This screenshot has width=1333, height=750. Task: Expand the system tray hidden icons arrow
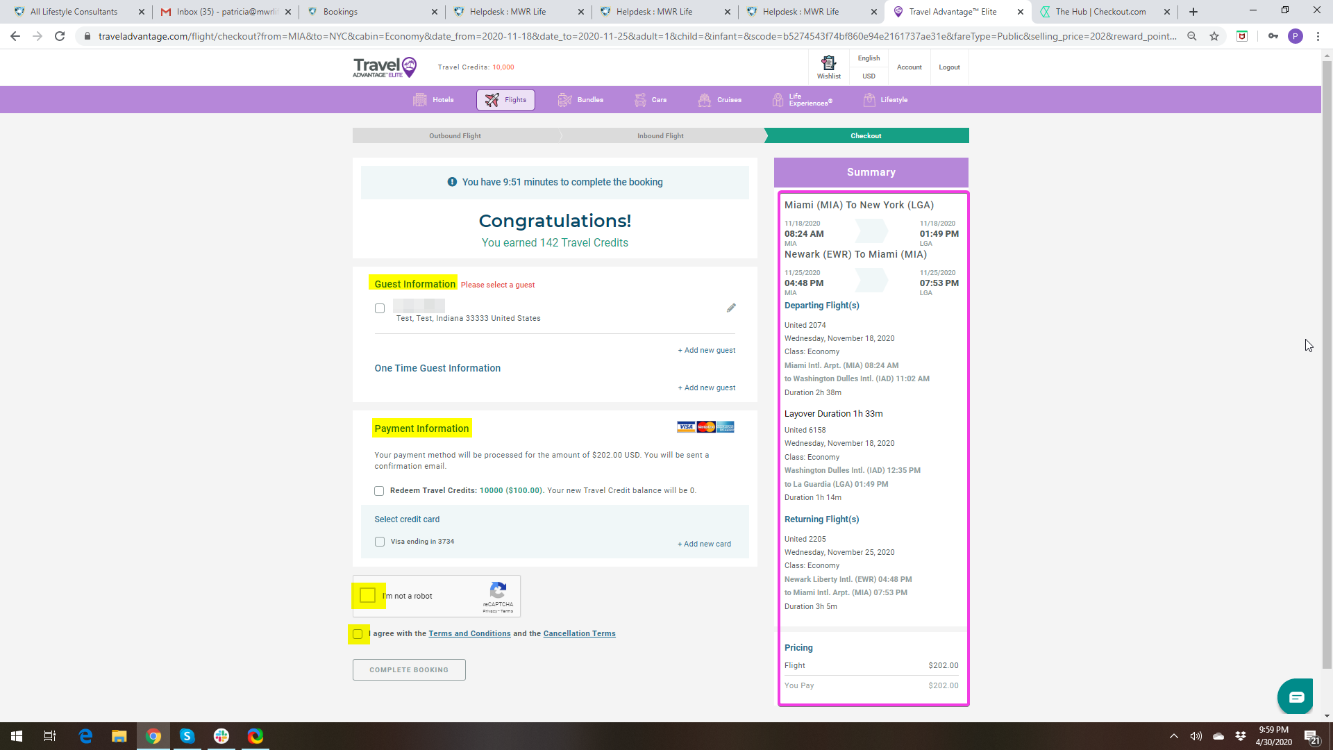(1173, 736)
